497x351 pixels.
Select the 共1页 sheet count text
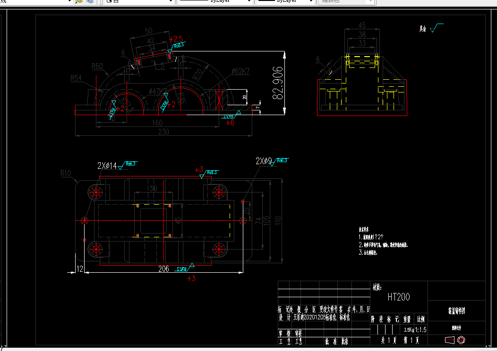point(389,340)
